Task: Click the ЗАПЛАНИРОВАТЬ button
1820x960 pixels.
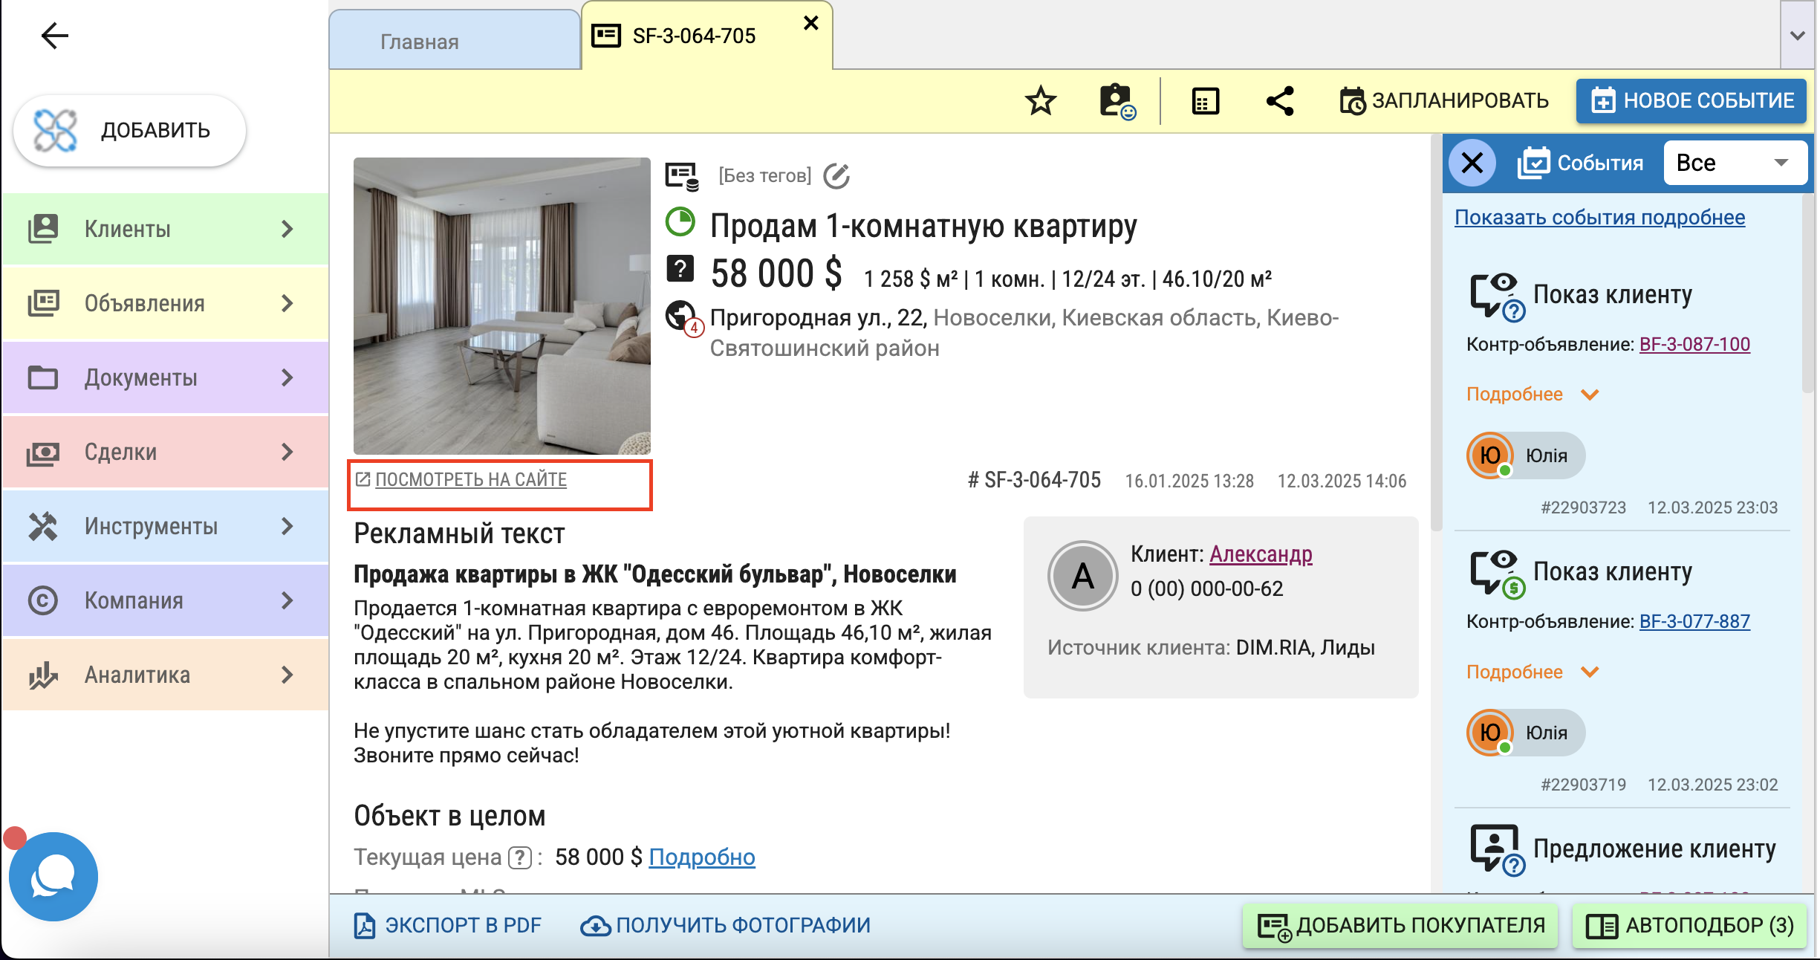Action: tap(1444, 101)
